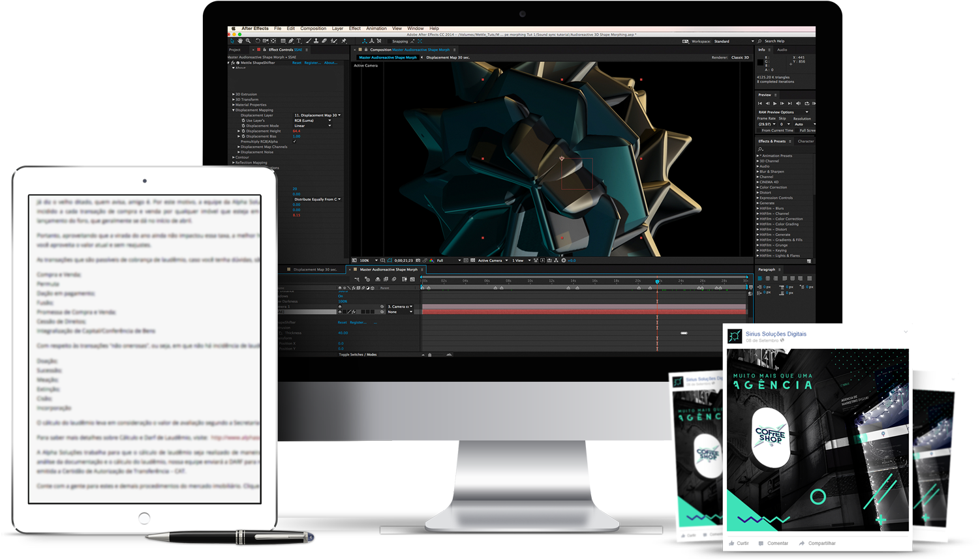Select the Type text tool

[x=299, y=41]
